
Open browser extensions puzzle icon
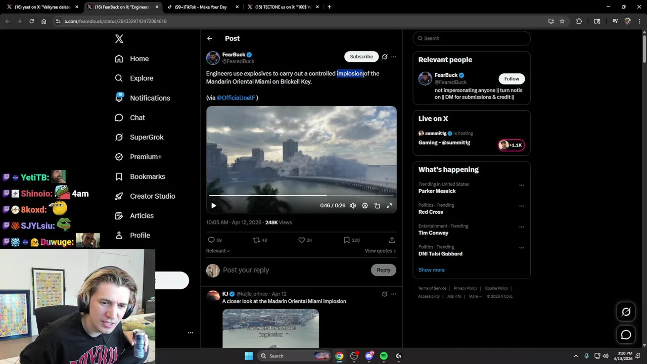tap(579, 21)
